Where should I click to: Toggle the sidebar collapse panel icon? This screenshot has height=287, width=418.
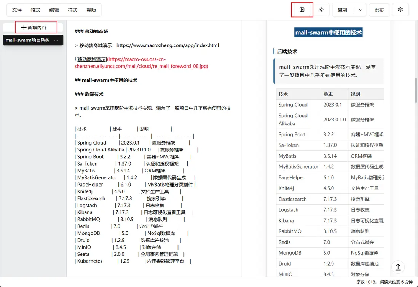pos(302,10)
